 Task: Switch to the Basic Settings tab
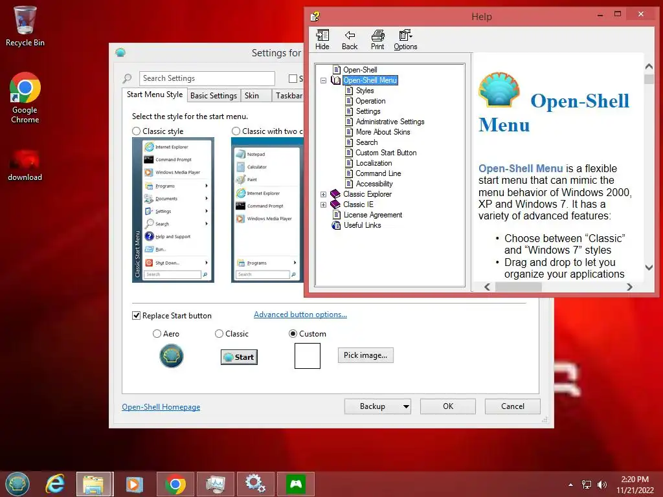tap(214, 96)
